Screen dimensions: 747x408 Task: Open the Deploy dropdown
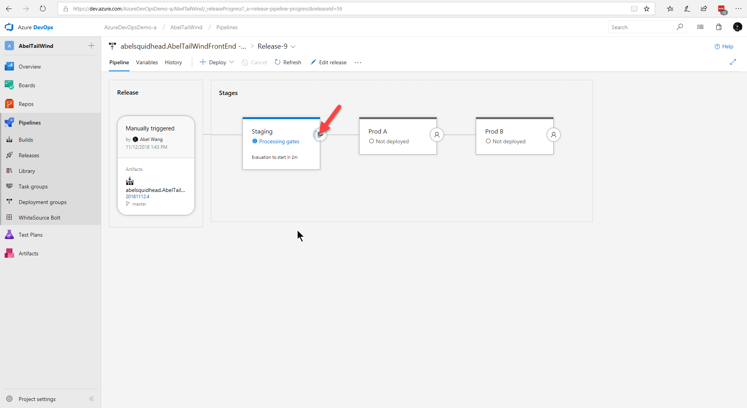(217, 62)
